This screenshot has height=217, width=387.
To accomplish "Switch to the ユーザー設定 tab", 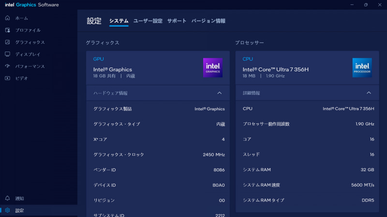I will point(148,21).
